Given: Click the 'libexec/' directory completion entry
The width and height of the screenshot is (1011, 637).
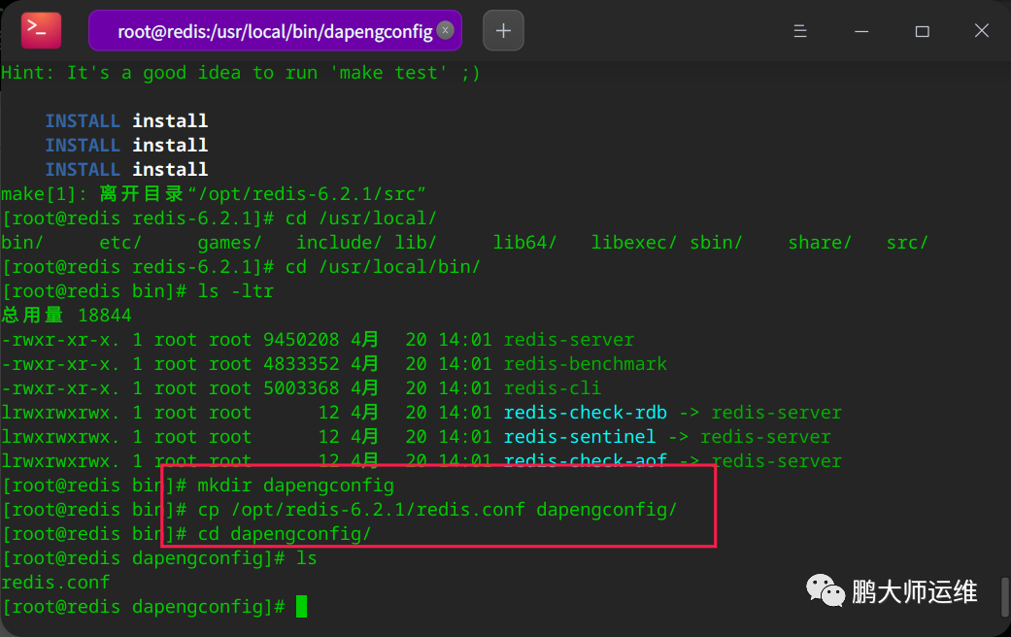Looking at the screenshot, I should click(x=634, y=243).
